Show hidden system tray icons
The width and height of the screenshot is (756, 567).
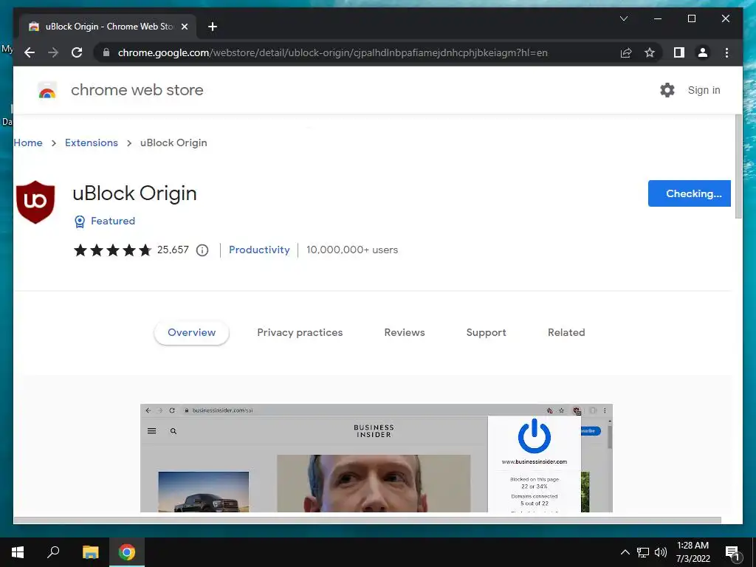625,552
